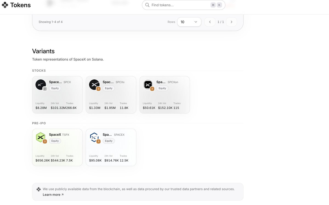Open the SPCXx stock variant card
329x205 pixels.
point(111,95)
